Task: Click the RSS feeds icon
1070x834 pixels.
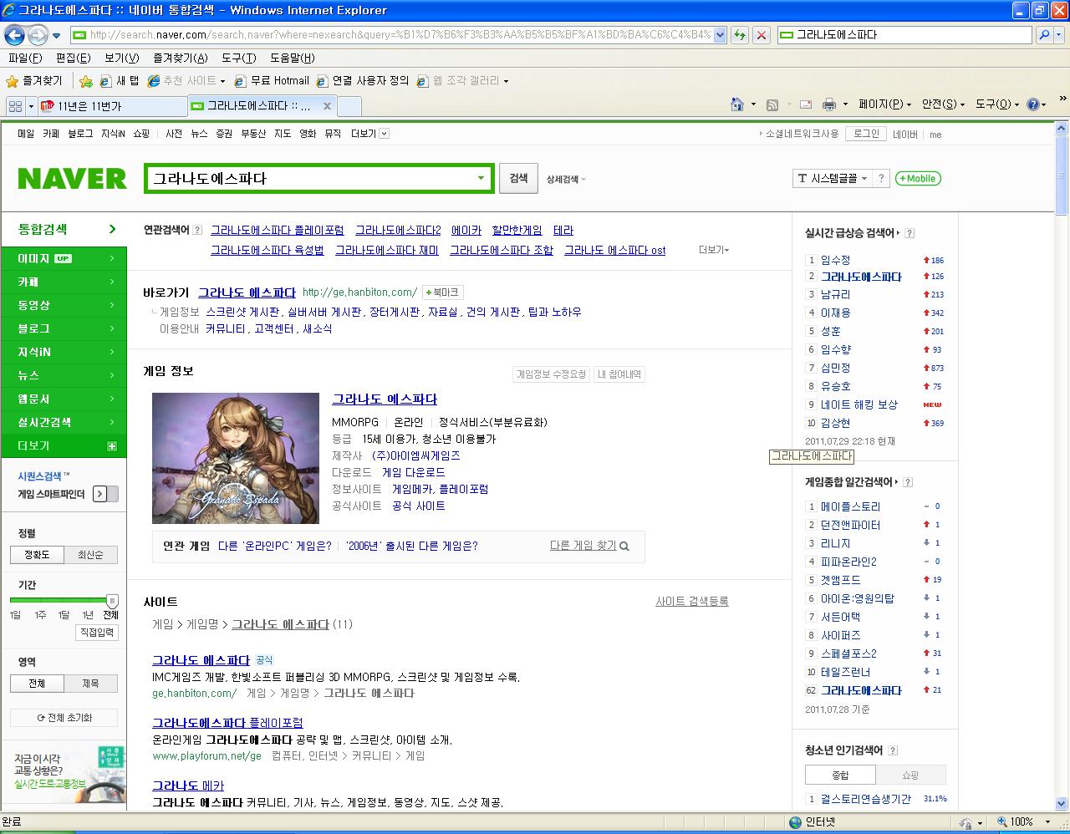Action: [x=772, y=104]
